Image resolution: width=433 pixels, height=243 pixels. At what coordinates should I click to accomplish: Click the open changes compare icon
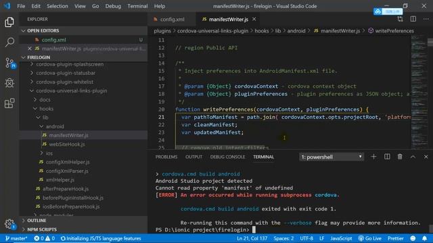coord(400,19)
